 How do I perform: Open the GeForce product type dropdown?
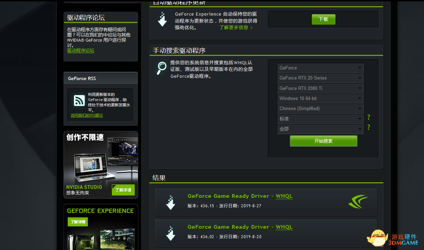coord(320,68)
